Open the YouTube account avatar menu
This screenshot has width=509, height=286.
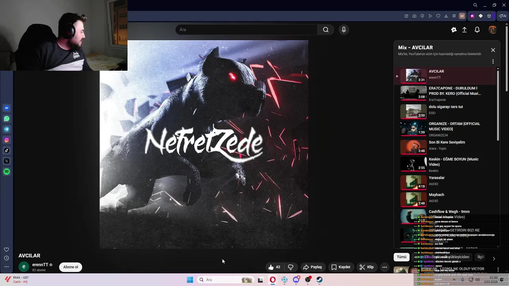493,30
